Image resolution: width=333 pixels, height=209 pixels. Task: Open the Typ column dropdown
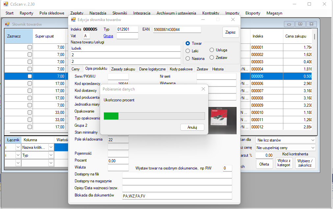pos(51,155)
